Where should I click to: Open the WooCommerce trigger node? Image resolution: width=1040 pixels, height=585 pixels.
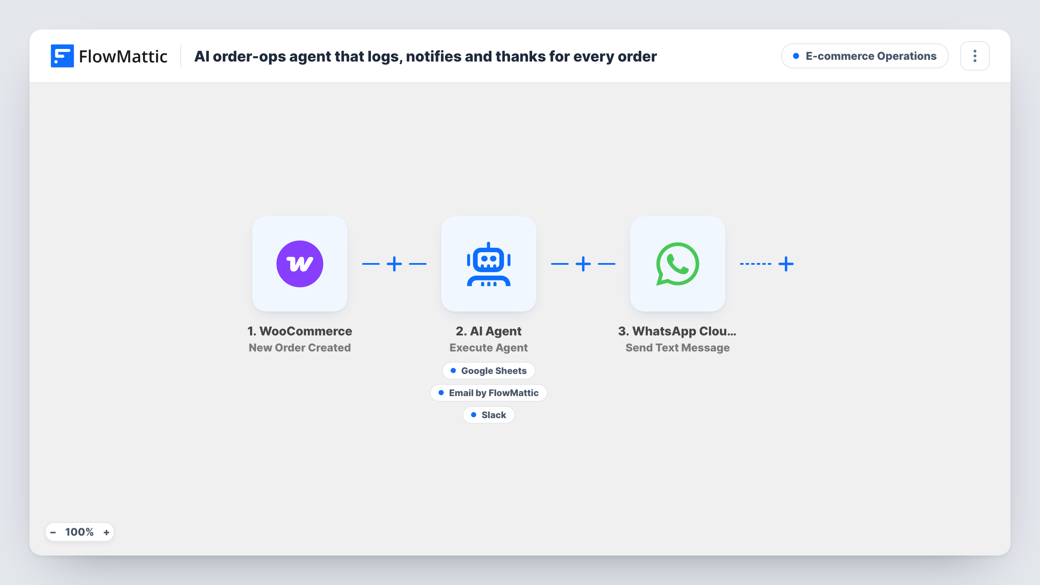click(299, 263)
